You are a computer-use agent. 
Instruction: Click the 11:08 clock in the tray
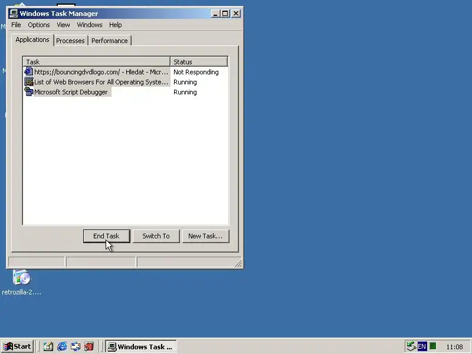(454, 347)
